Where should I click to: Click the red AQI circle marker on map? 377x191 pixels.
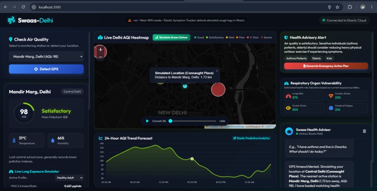point(218,89)
